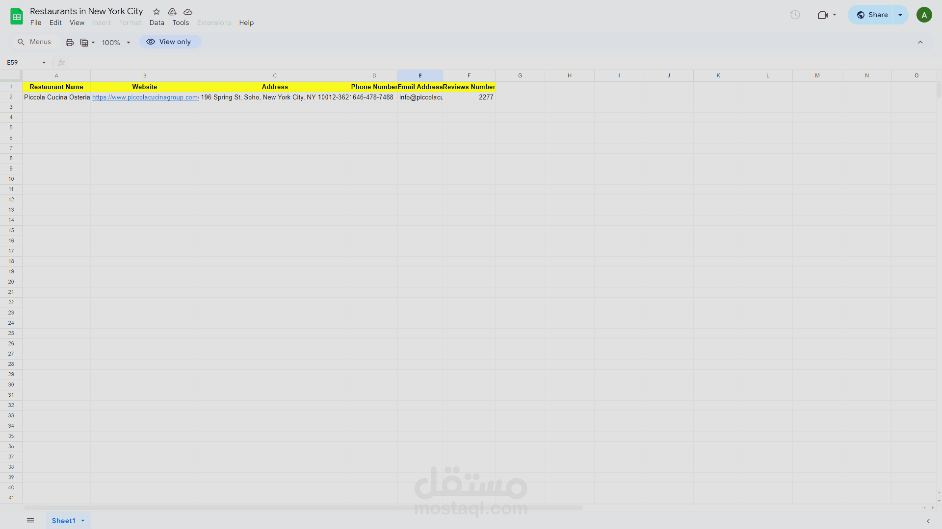Image resolution: width=942 pixels, height=529 pixels.
Task: Collapse the toolbar with the chevron
Action: click(920, 42)
